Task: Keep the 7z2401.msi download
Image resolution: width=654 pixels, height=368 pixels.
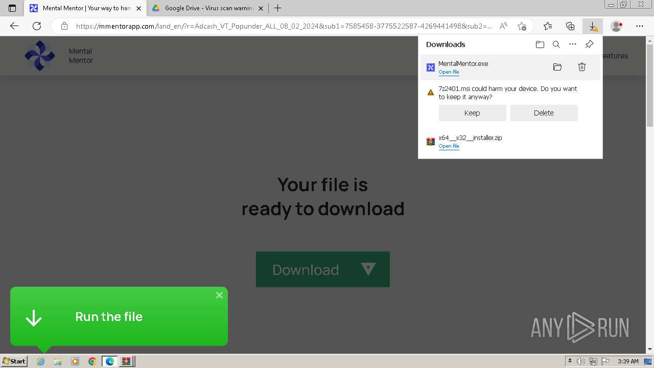Action: tap(472, 113)
